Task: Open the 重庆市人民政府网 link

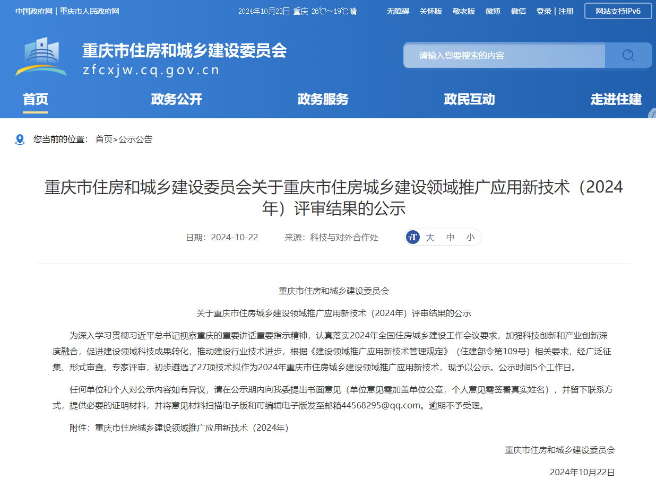Action: (x=89, y=11)
